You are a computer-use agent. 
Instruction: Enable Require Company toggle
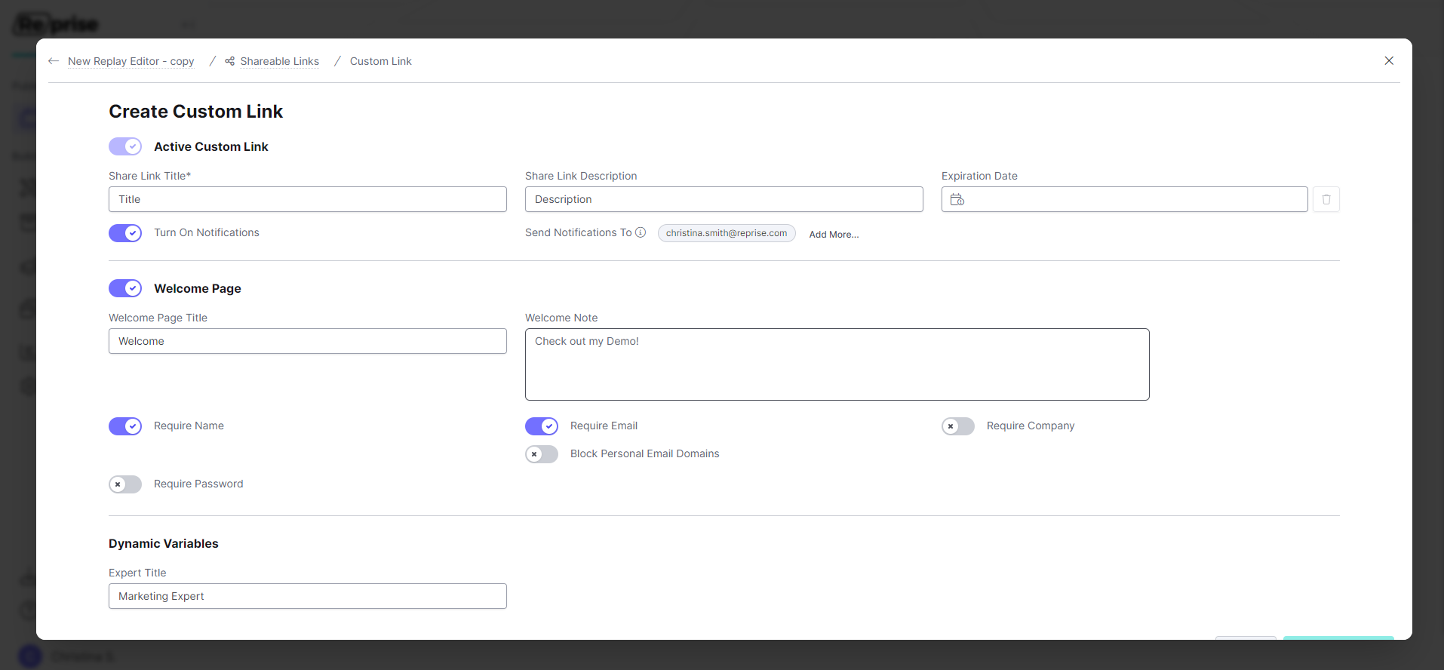pos(958,426)
